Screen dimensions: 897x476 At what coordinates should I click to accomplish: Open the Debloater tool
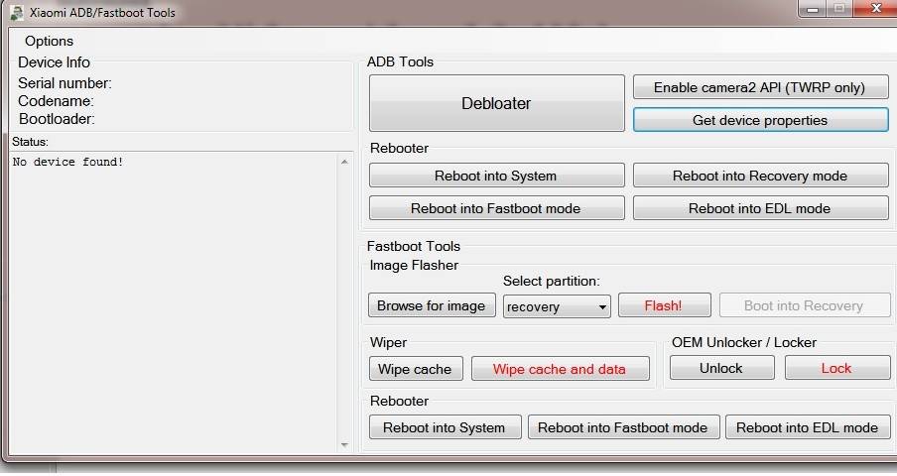pos(496,103)
